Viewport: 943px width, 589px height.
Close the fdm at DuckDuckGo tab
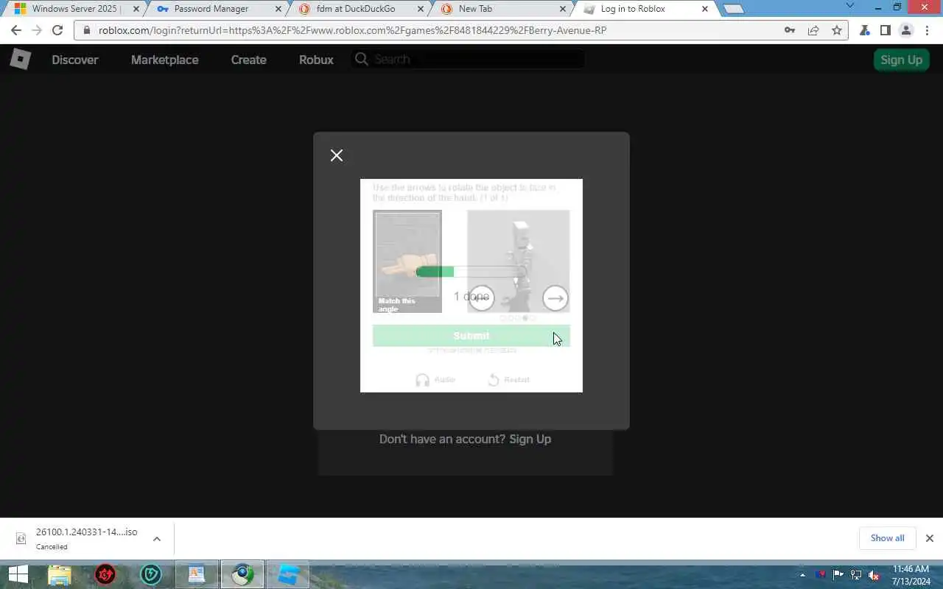[x=421, y=9]
